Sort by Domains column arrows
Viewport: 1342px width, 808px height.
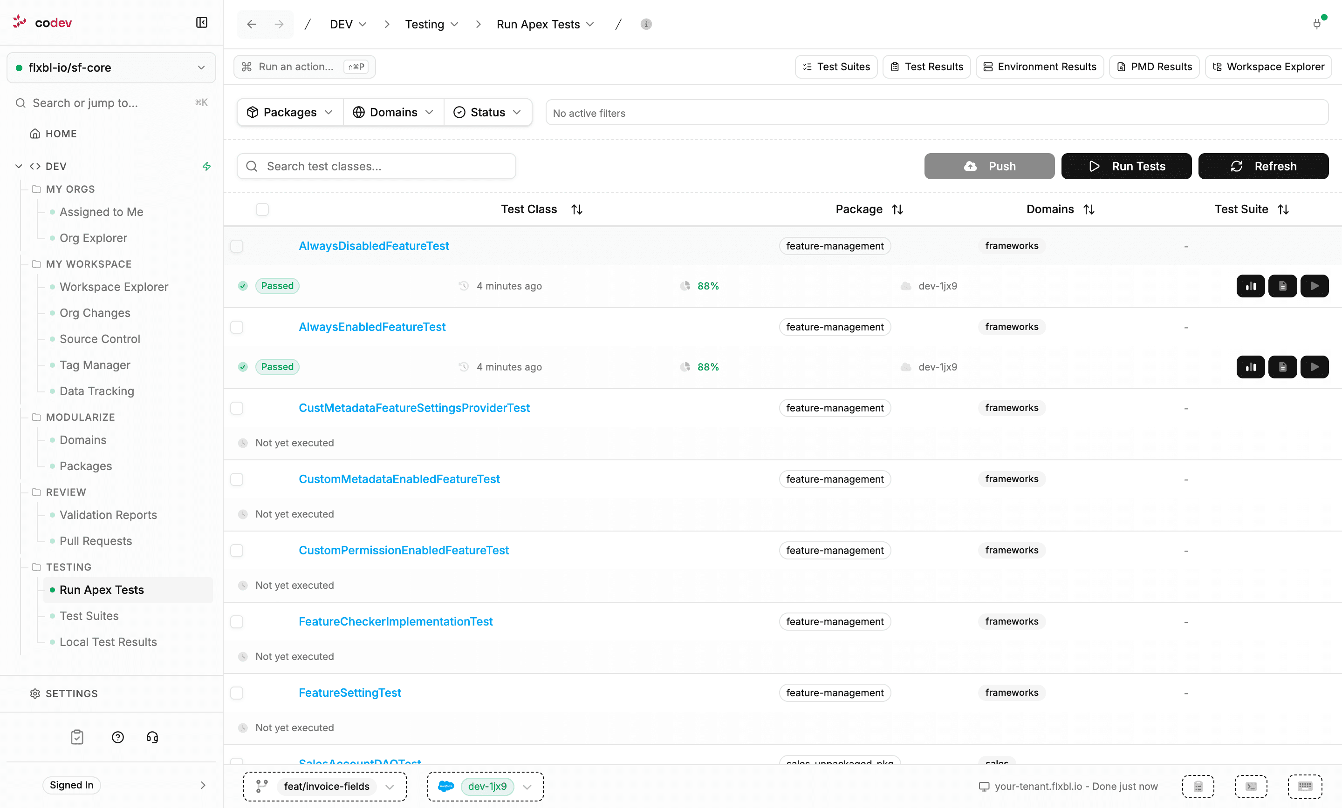point(1089,209)
